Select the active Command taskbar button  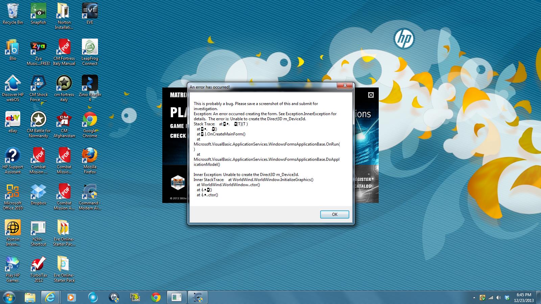[x=197, y=297]
